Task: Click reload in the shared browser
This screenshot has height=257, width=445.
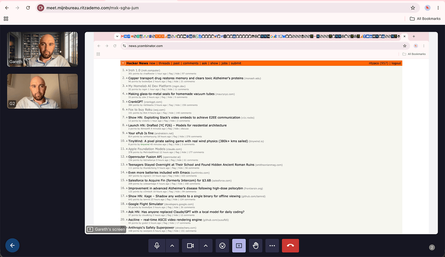Action: (x=115, y=46)
